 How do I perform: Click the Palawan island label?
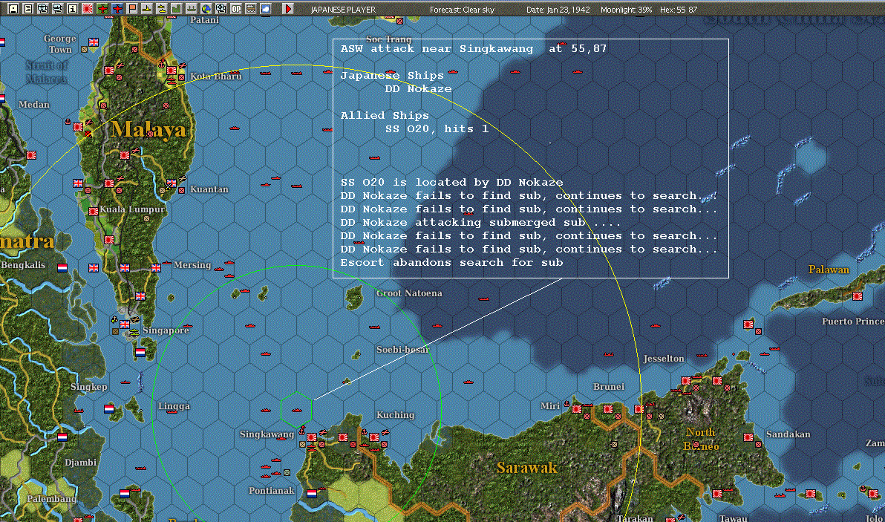tap(829, 270)
